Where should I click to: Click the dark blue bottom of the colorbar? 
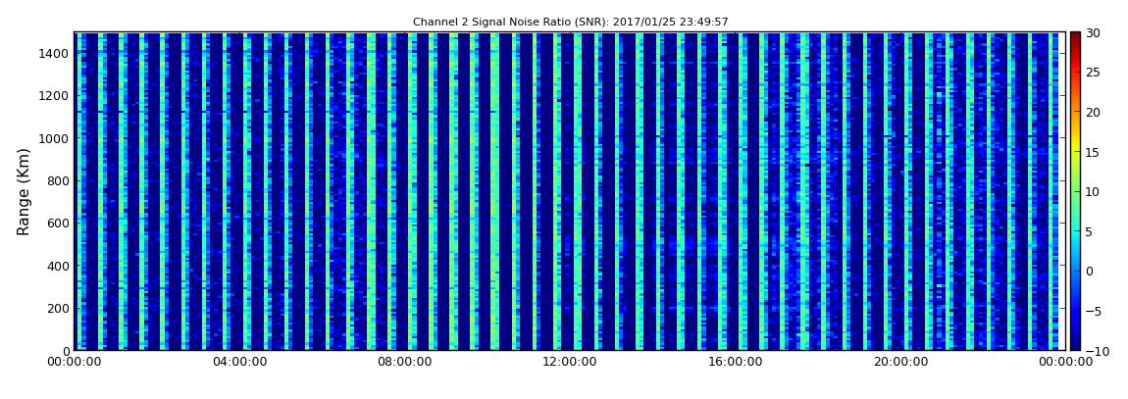[1075, 344]
